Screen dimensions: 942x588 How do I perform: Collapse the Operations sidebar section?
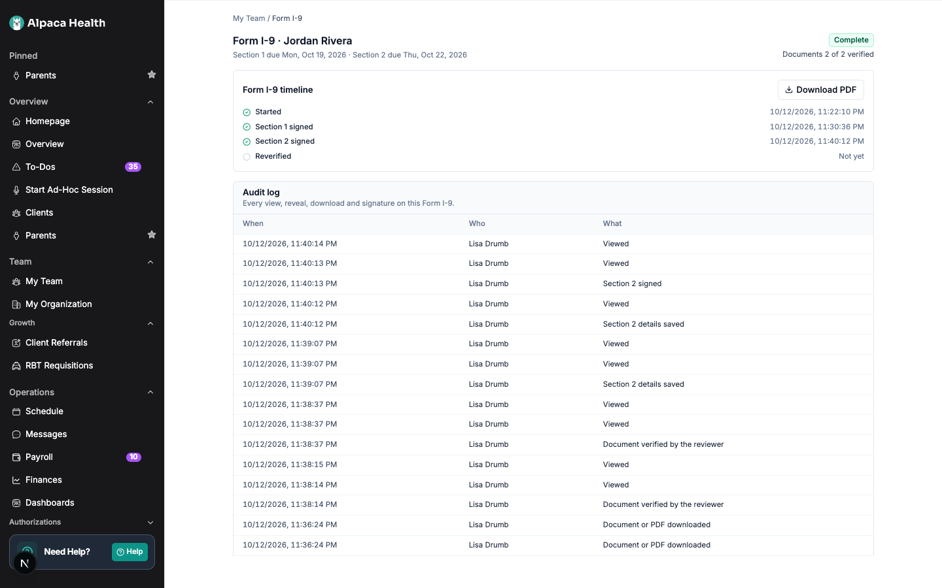[150, 392]
